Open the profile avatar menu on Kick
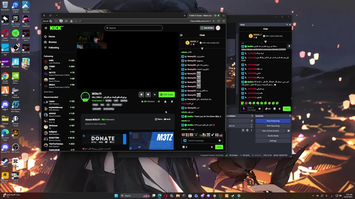This screenshot has width=355, height=199. coord(218,28)
